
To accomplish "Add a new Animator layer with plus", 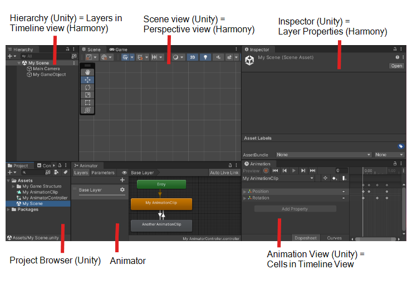I will 122,180.
